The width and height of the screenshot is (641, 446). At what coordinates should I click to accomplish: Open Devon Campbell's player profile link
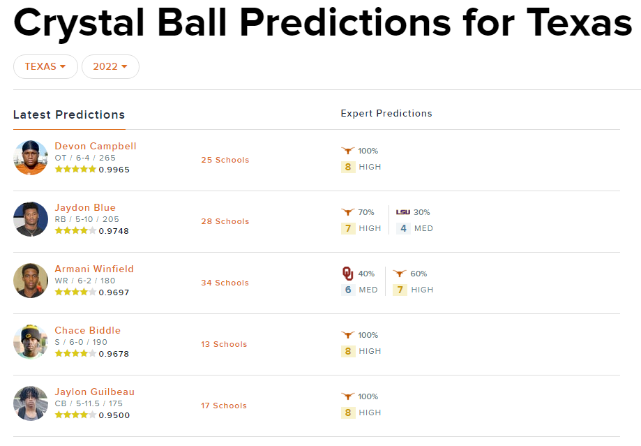(x=96, y=146)
